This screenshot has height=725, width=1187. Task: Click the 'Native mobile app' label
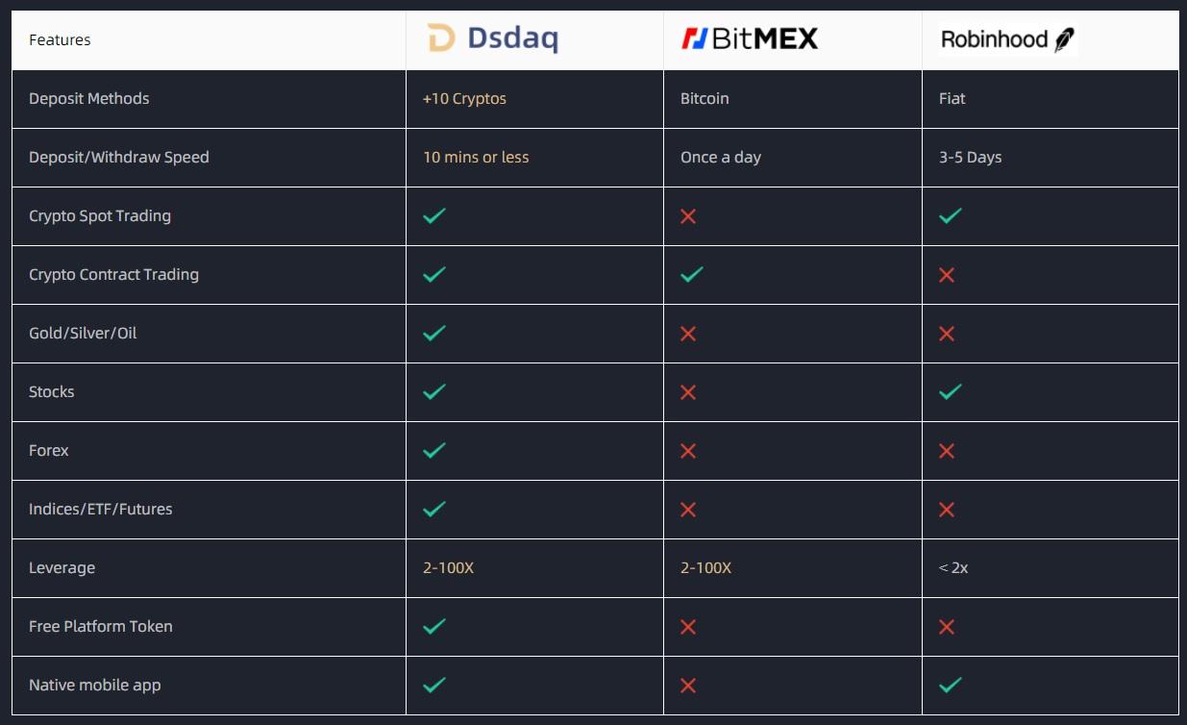coord(95,685)
